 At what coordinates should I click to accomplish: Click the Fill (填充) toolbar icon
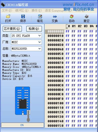(x=40, y=16)
